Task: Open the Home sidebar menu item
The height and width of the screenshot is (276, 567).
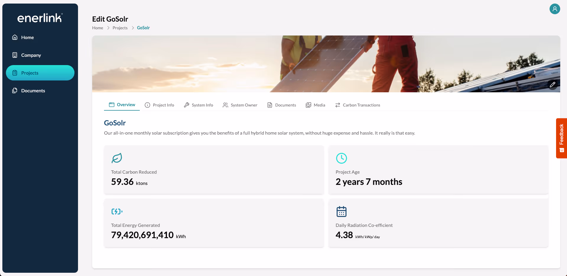Action: pos(40,37)
